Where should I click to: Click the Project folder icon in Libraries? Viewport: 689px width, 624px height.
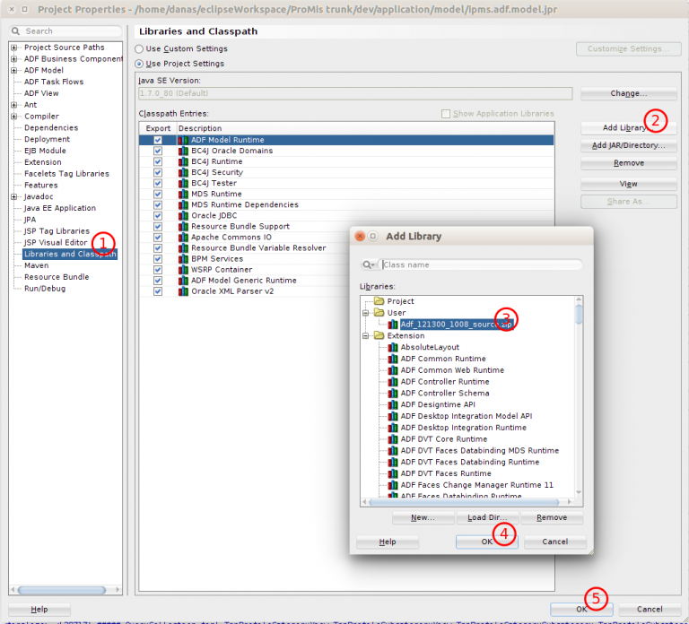(x=379, y=301)
